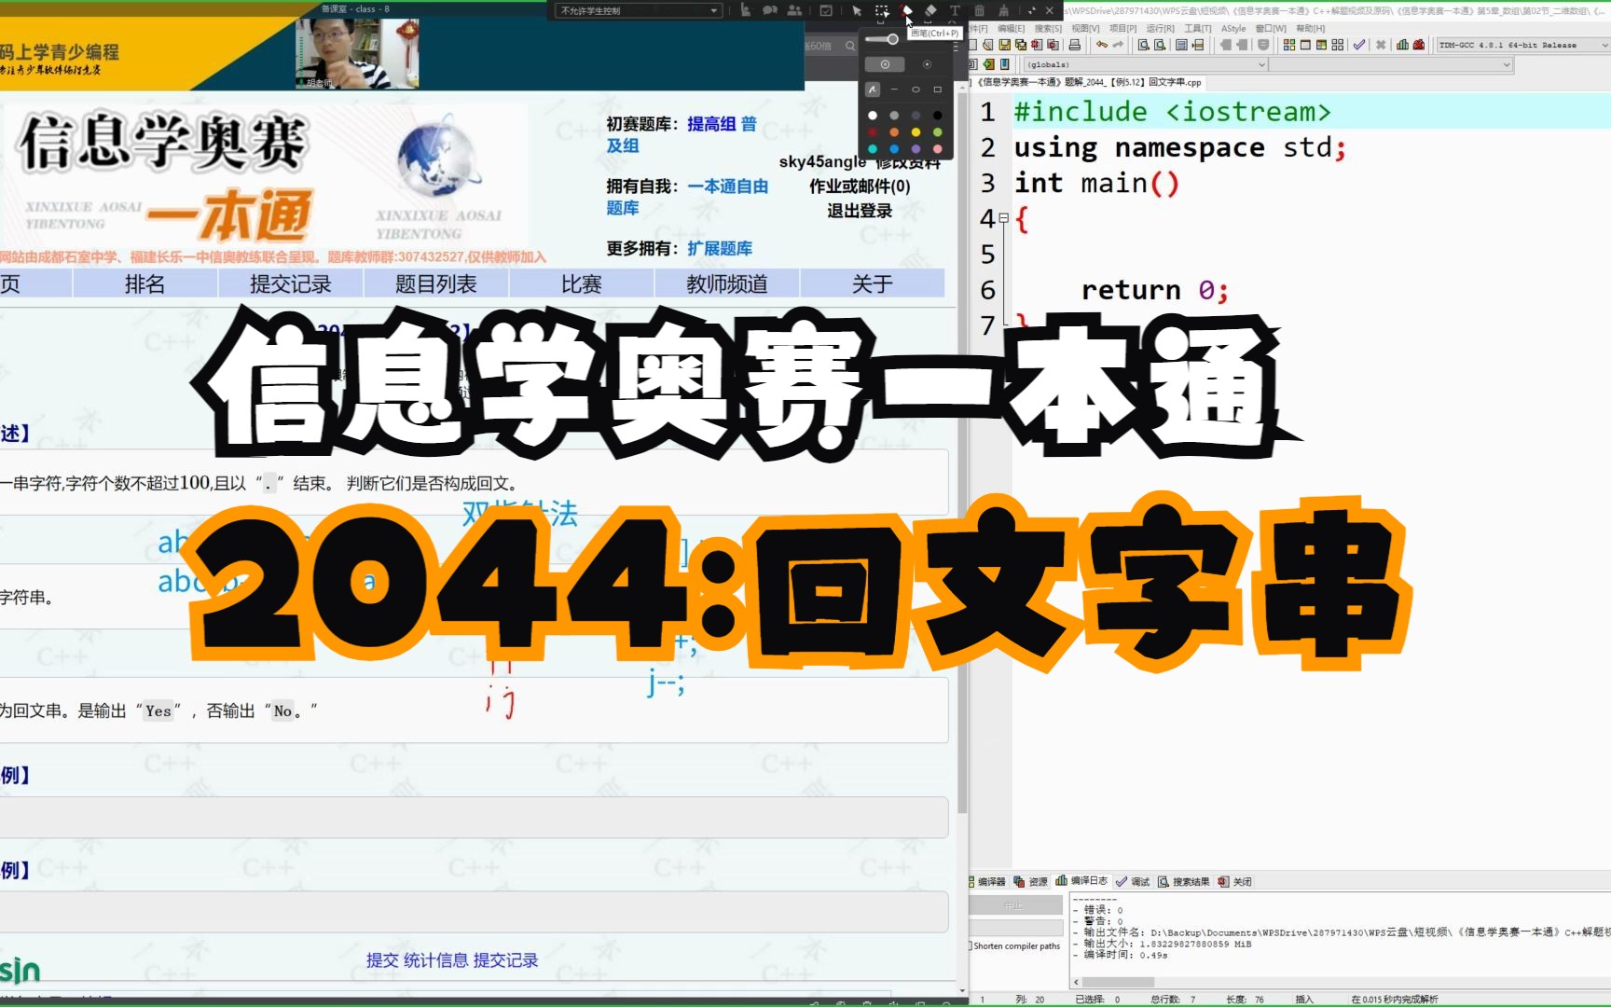Image resolution: width=1611 pixels, height=1007 pixels.
Task: Select the 画笔 pen annotation tool
Action: tap(905, 10)
